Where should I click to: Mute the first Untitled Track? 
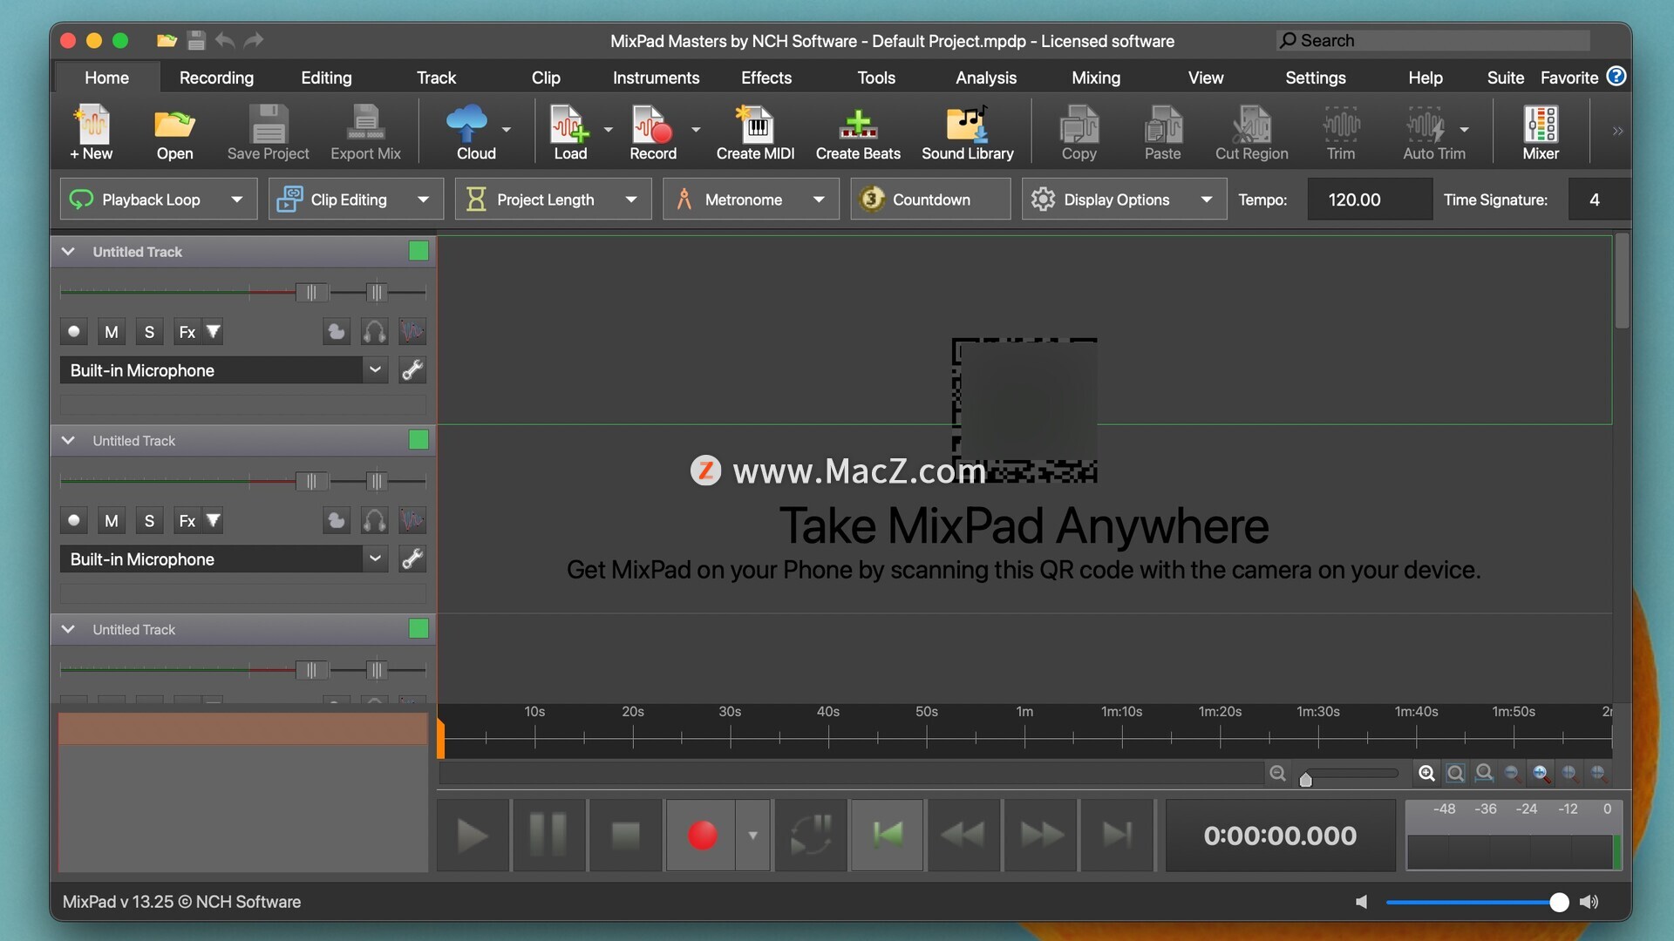(112, 332)
